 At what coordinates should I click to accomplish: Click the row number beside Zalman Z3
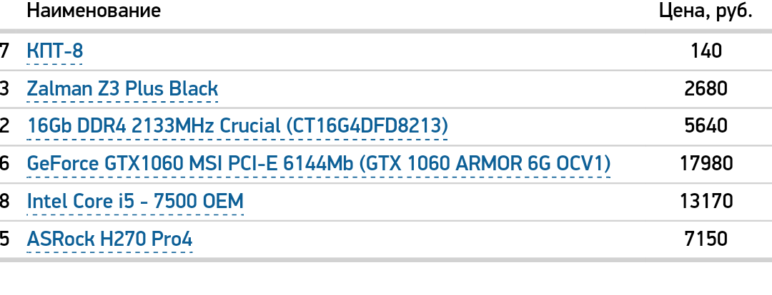(5, 89)
